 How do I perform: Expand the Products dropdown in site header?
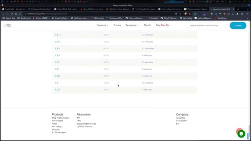tap(102, 25)
